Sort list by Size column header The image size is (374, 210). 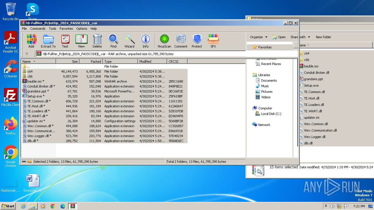pos(67,62)
